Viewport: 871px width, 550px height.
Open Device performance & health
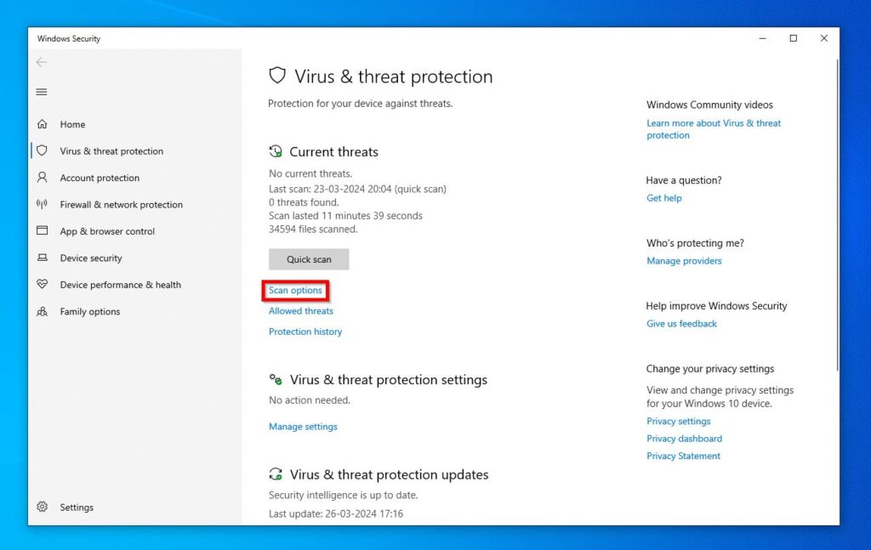pyautogui.click(x=121, y=285)
